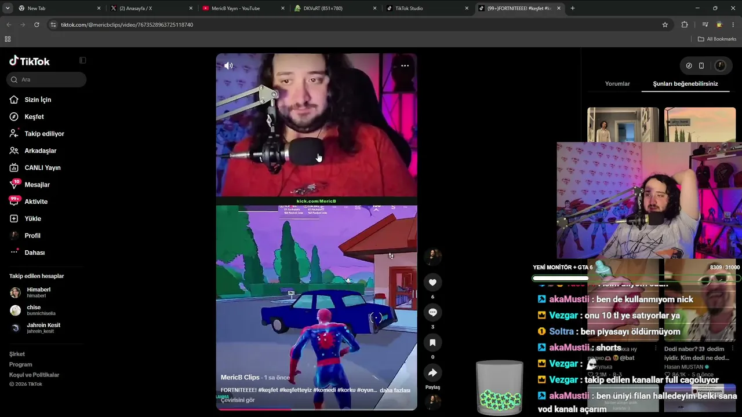Image resolution: width=742 pixels, height=417 pixels.
Task: Open the video three-dot options menu
Action: [405, 65]
